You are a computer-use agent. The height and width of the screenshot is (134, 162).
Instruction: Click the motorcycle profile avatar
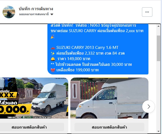[x=9, y=12]
